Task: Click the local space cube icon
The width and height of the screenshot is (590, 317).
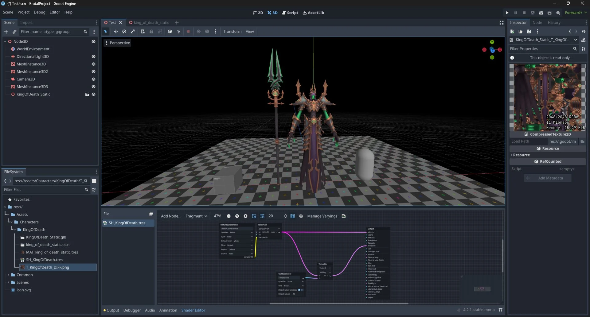Action: (x=170, y=32)
